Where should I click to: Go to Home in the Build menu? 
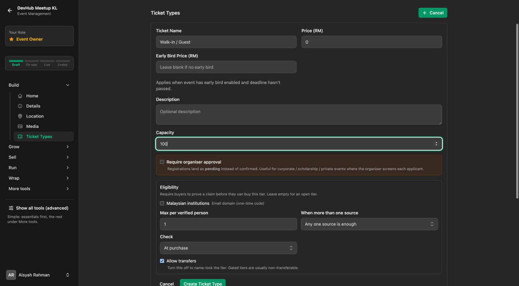coord(44,96)
